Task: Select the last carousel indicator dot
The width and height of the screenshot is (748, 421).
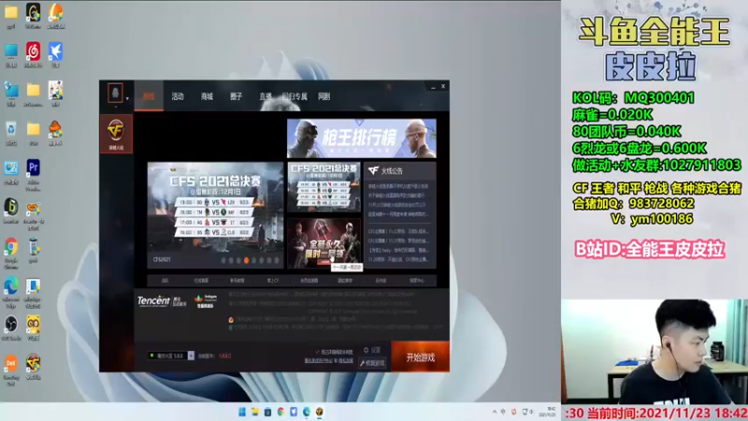Action: click(277, 261)
